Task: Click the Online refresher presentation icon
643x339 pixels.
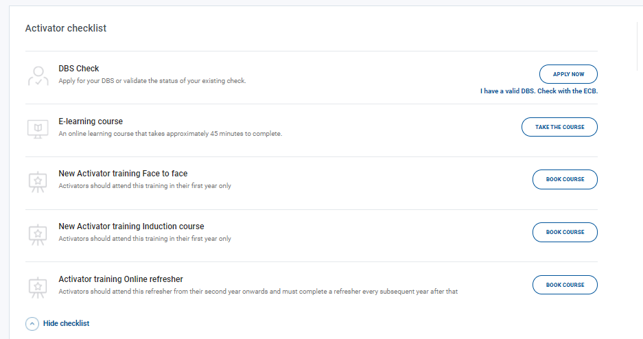Action: 38,287
